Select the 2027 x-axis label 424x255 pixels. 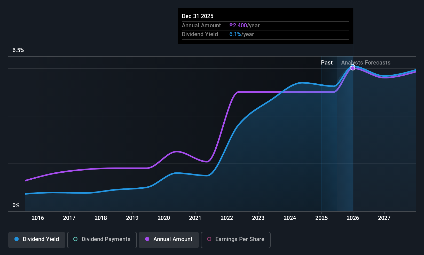384,218
